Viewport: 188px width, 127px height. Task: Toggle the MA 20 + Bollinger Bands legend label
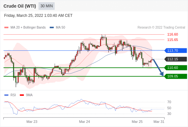[x=28, y=28]
